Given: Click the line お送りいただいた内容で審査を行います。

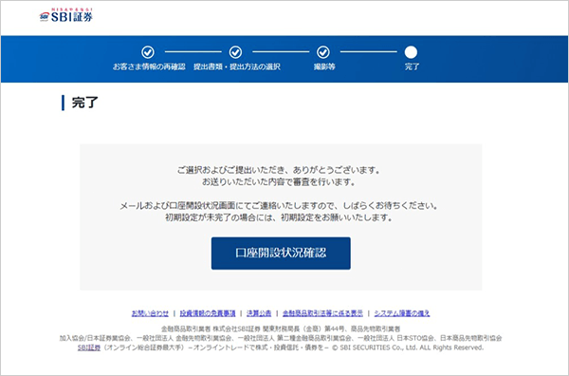Looking at the screenshot, I should tap(278, 182).
